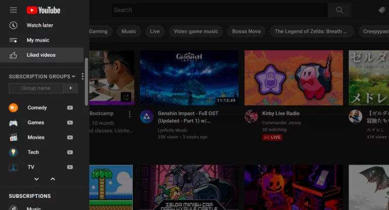The height and width of the screenshot is (210, 389).
Task: Click the Group name input field
Action: click(36, 88)
